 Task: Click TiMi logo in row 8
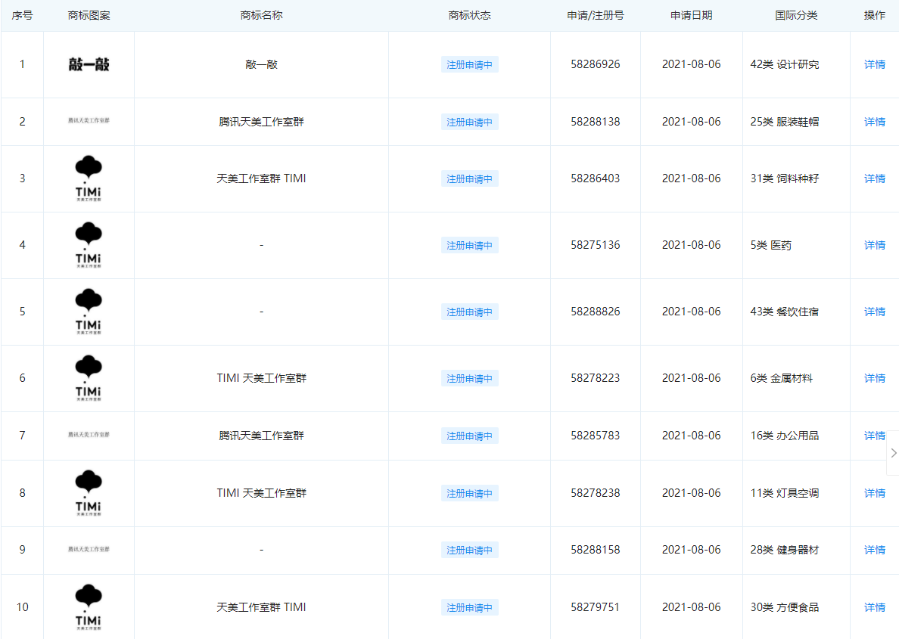click(x=89, y=493)
